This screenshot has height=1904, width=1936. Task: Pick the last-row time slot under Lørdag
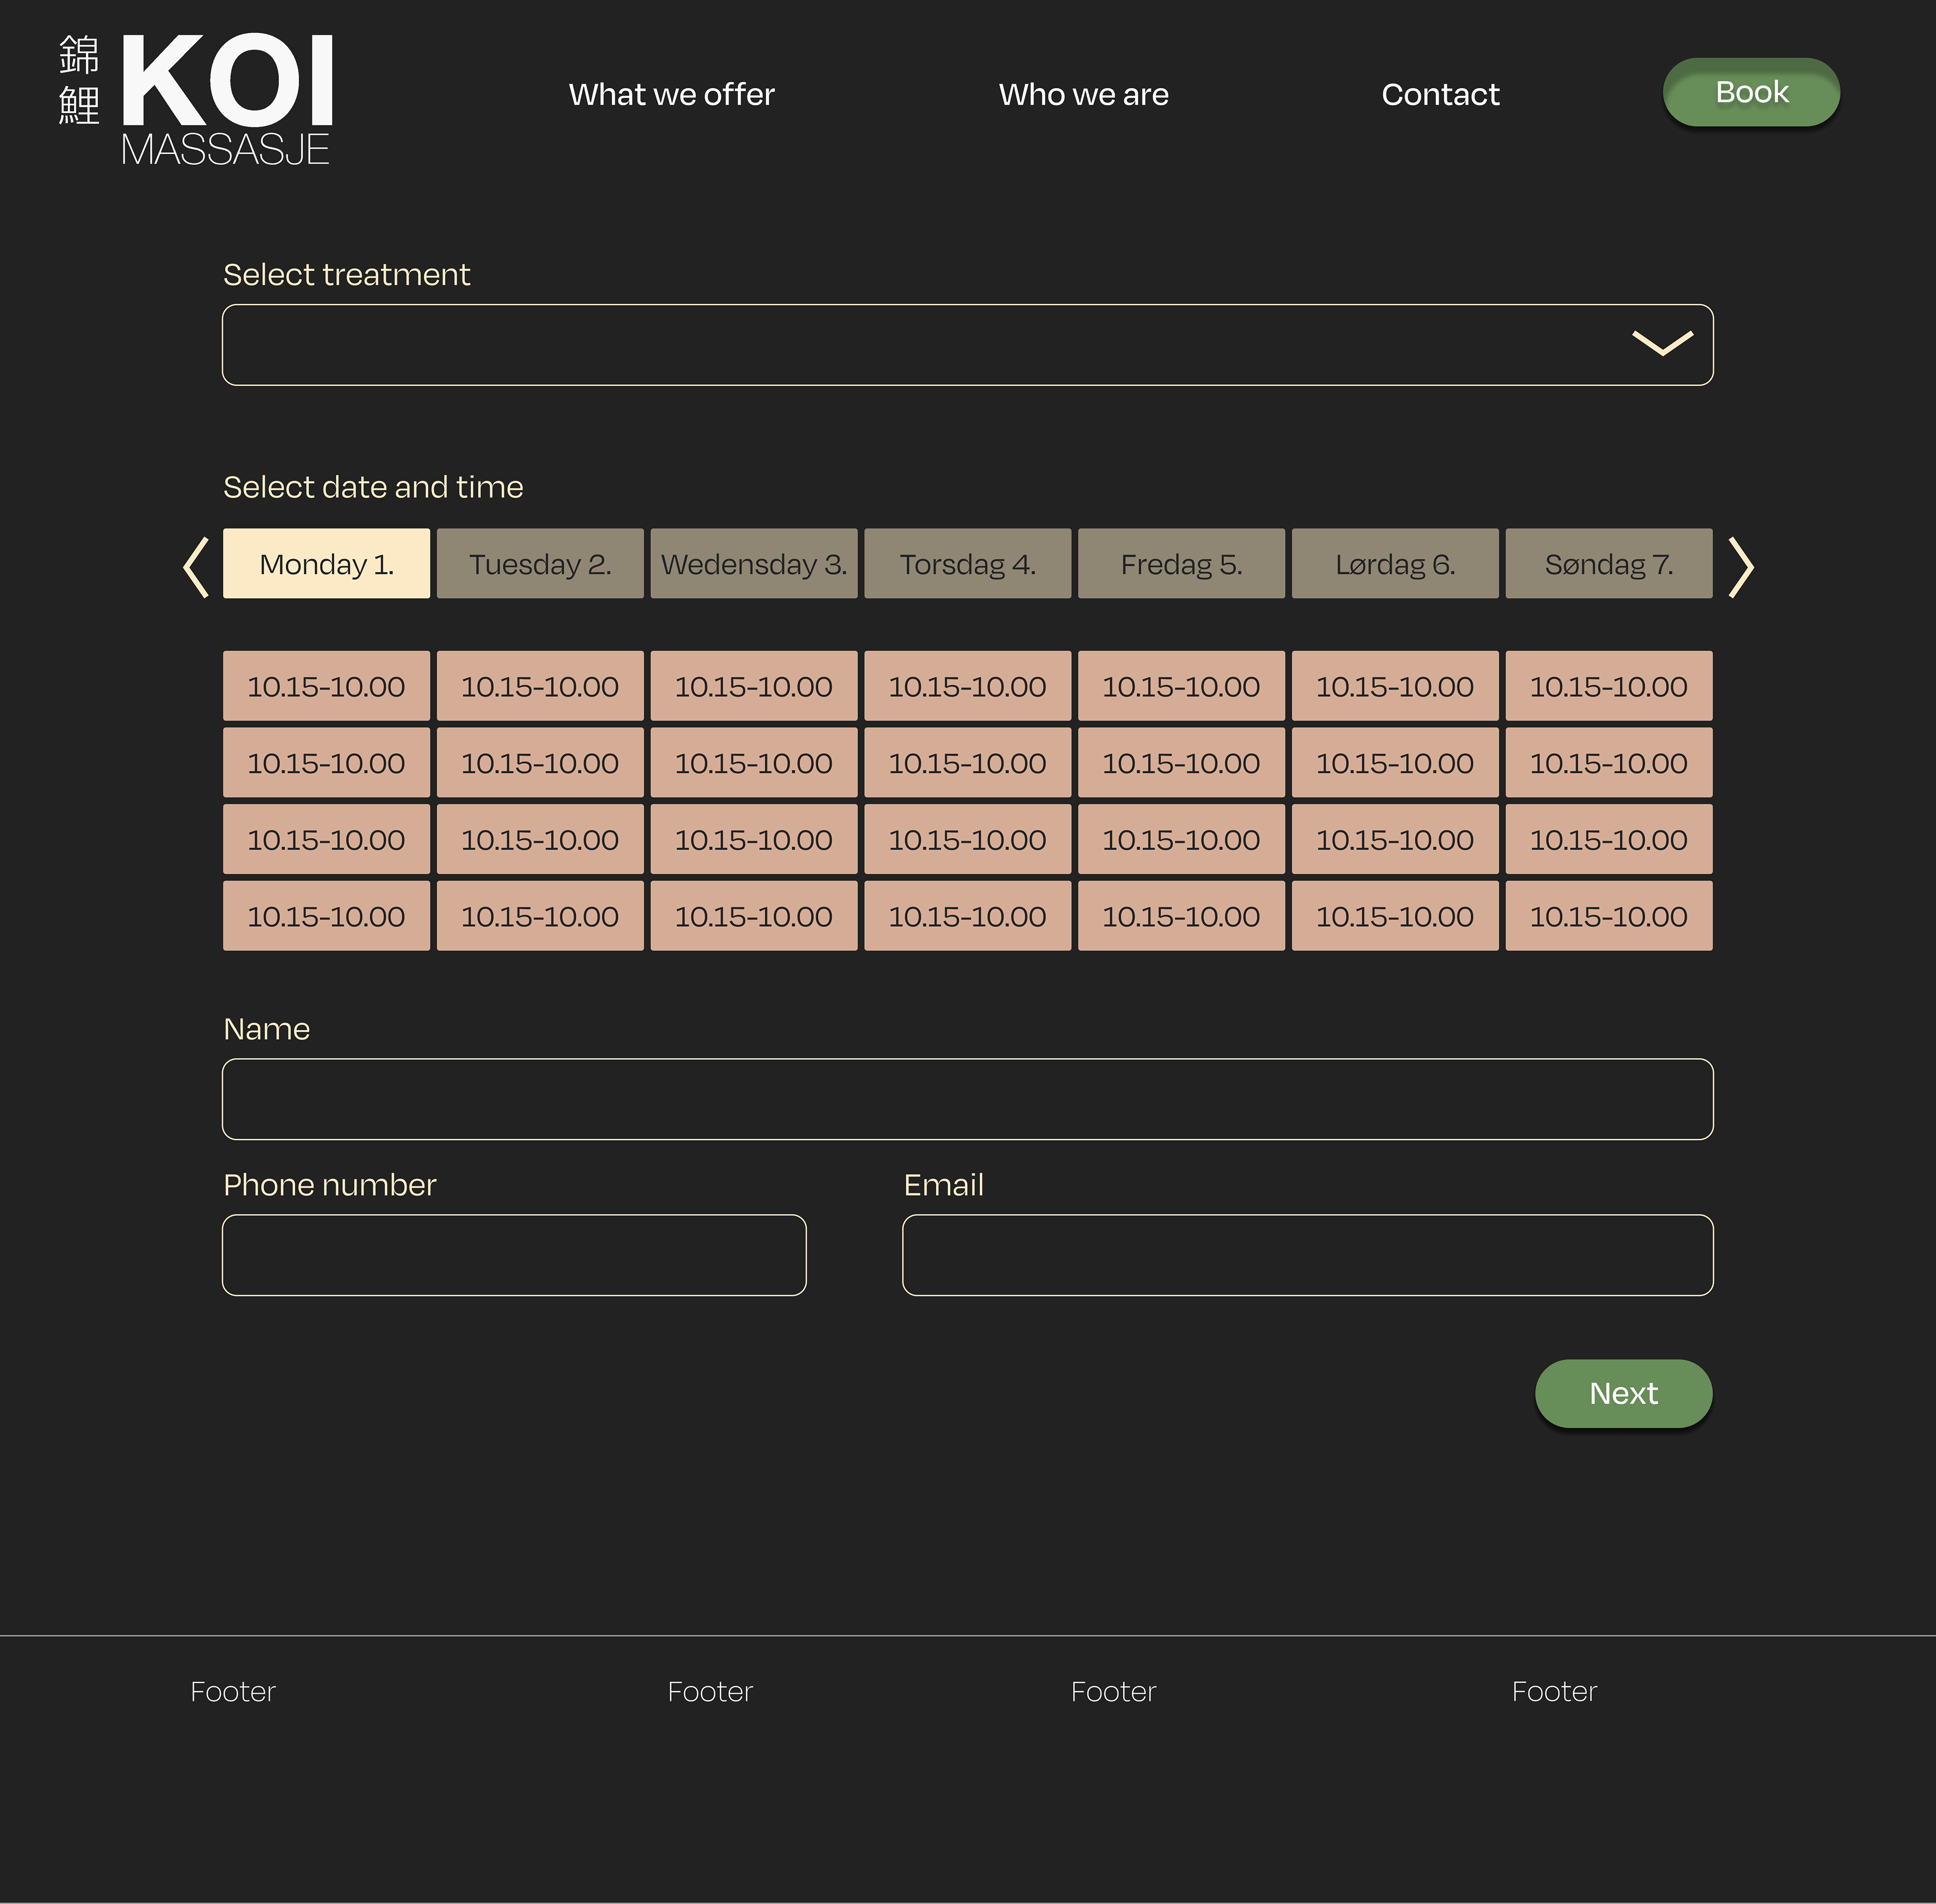click(x=1395, y=915)
